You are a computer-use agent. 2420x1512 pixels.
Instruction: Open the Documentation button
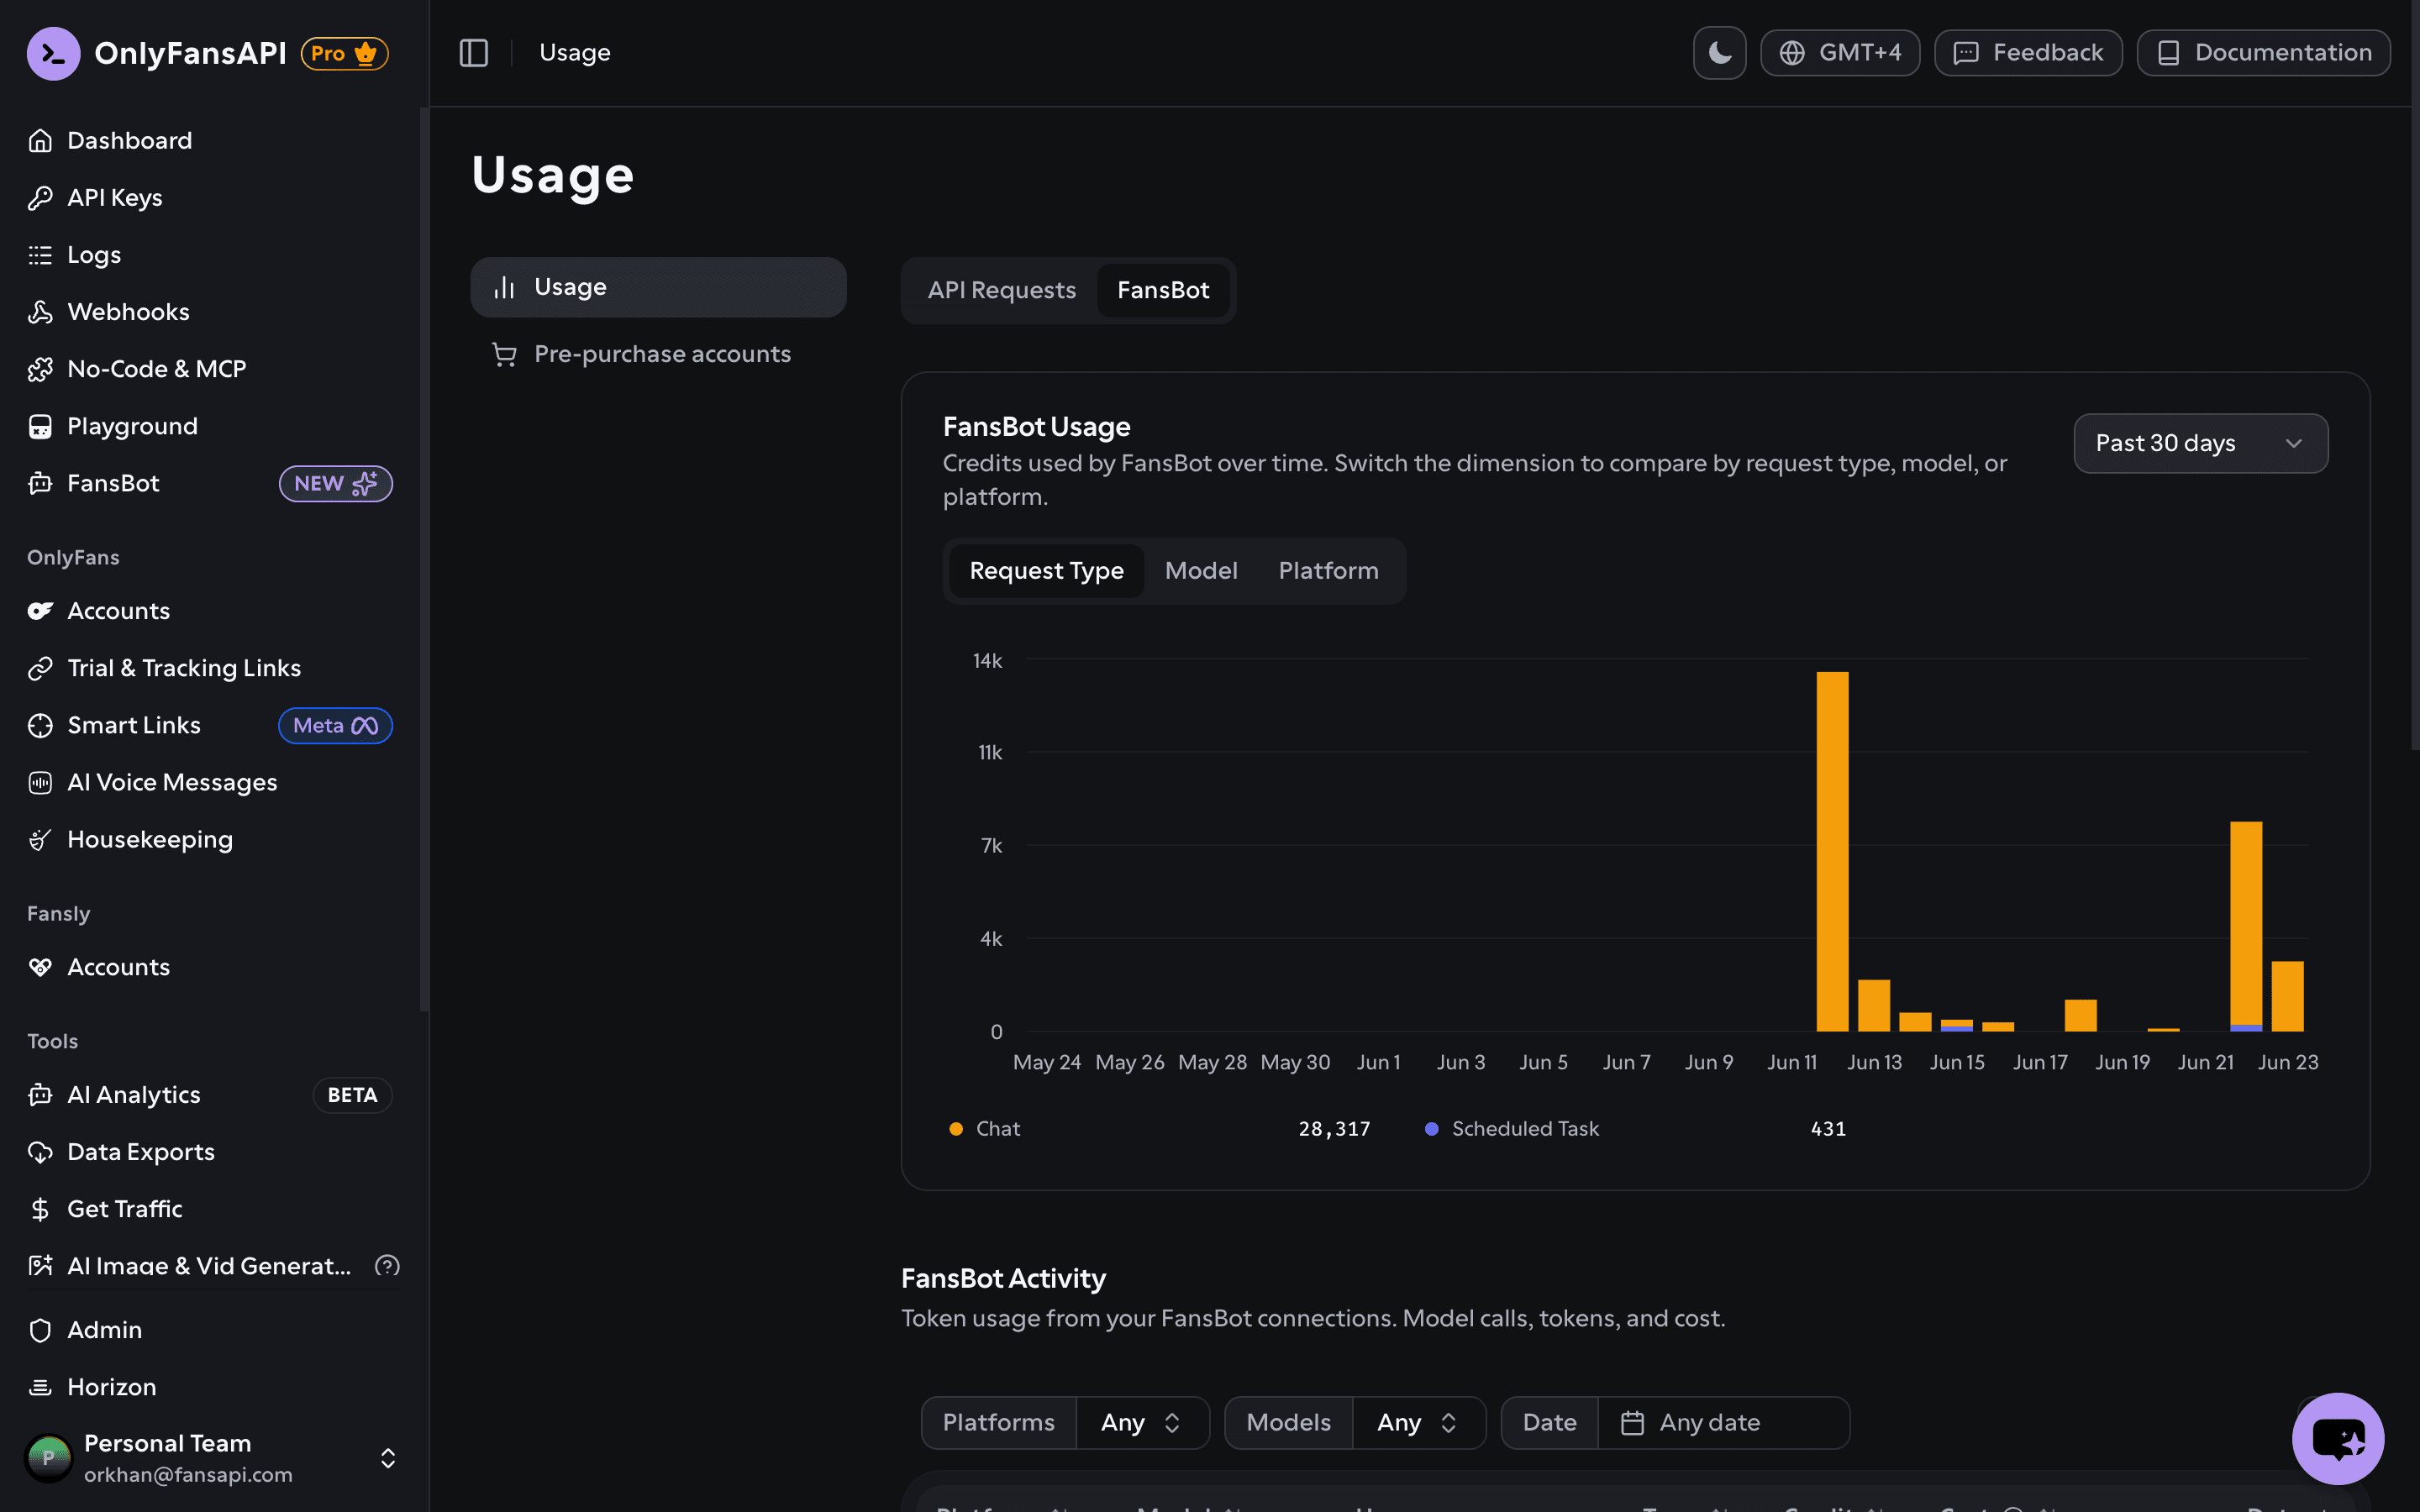pos(2264,53)
